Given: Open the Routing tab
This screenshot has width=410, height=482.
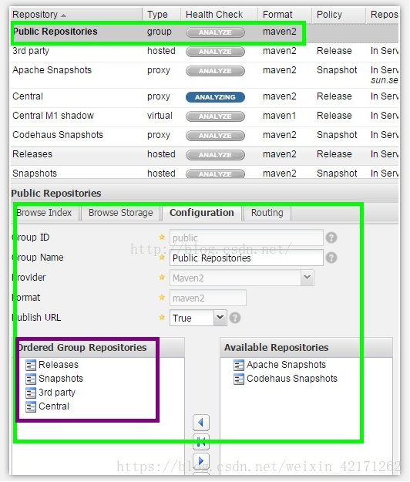Looking at the screenshot, I should 267,213.
